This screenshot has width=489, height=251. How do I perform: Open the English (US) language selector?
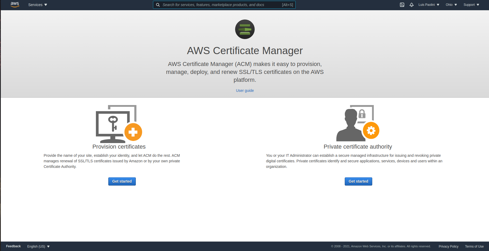38,247
